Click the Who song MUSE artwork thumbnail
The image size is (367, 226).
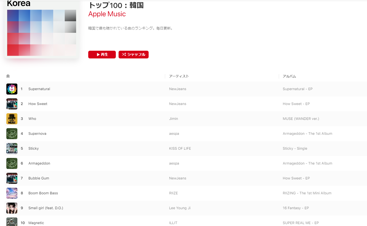[x=12, y=119]
